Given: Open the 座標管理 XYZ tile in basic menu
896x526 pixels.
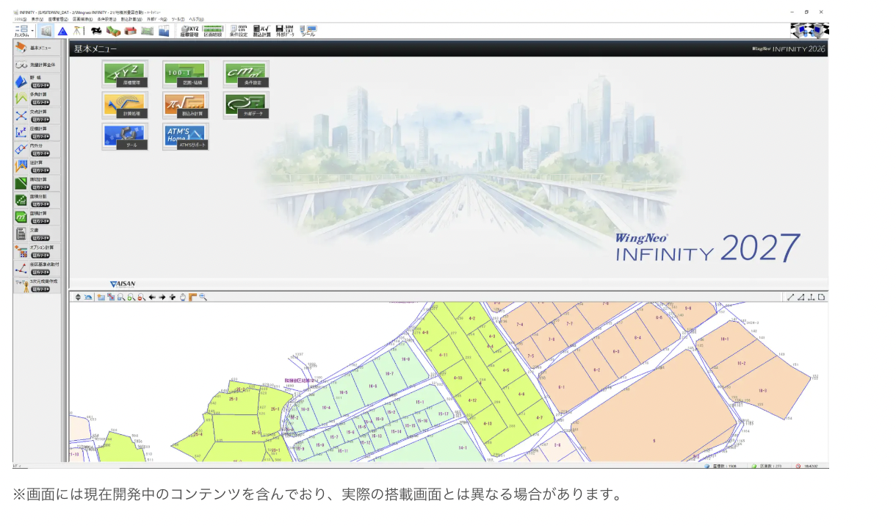Looking at the screenshot, I should tap(124, 74).
